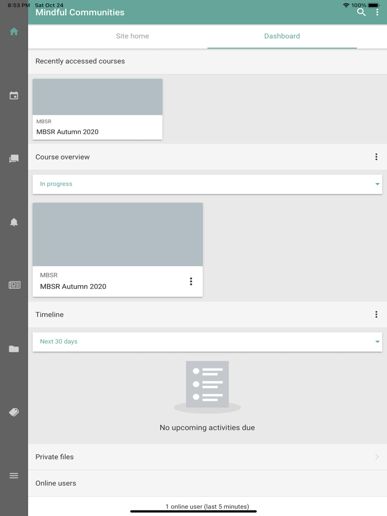
Task: Open files folder icon in sidebar
Action: coord(14,349)
